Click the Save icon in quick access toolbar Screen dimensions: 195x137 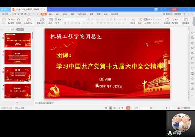click(15, 14)
